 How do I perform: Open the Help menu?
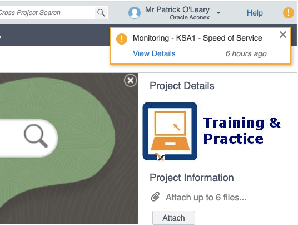[255, 13]
